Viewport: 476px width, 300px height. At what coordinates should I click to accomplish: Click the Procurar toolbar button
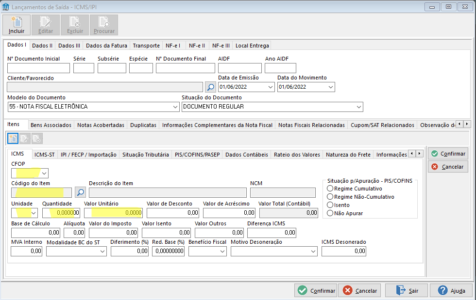104,25
